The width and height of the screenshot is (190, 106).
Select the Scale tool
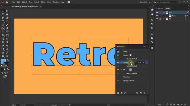tap(7, 32)
